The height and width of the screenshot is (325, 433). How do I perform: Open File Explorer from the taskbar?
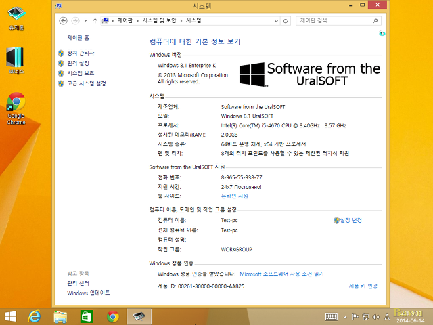click(x=60, y=317)
